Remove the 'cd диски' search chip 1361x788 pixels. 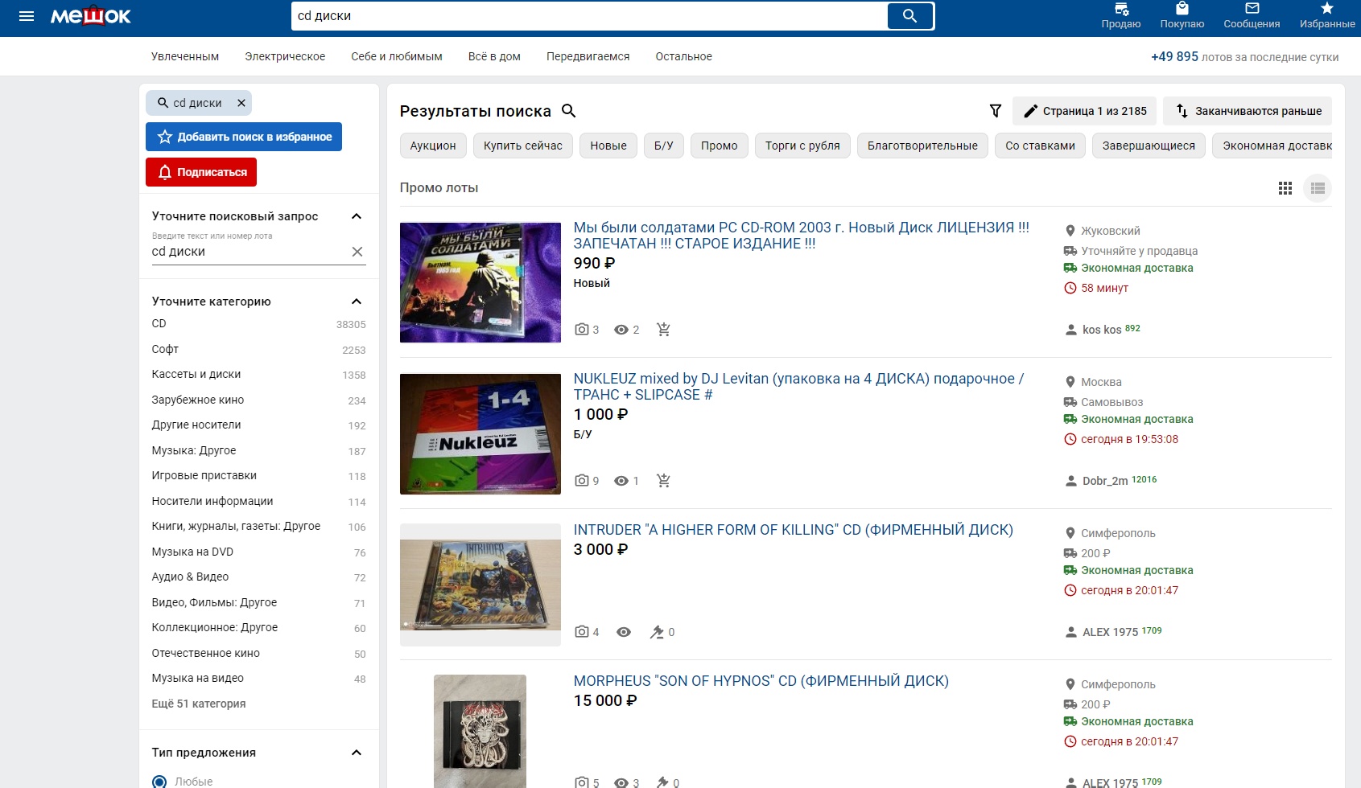(241, 103)
